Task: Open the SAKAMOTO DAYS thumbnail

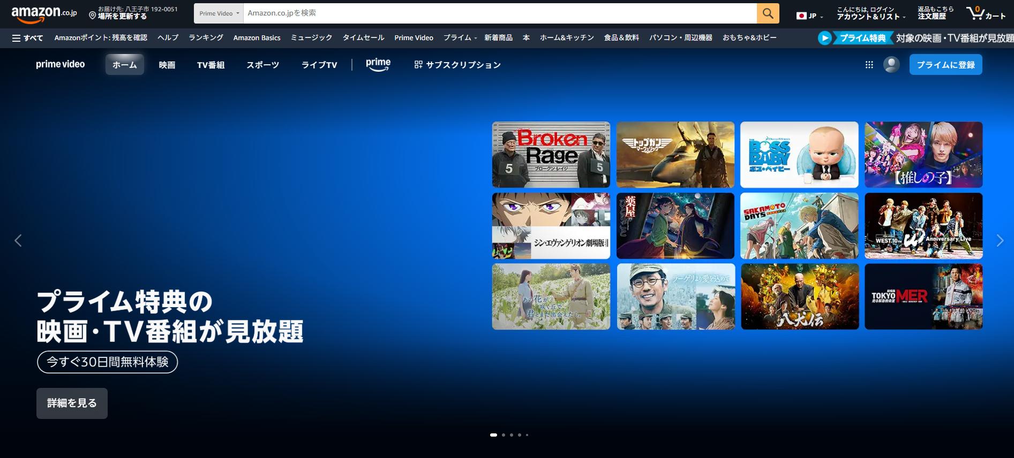Action: coord(799,226)
